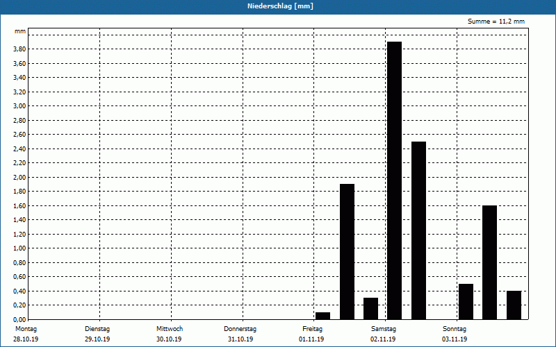The image size is (556, 347).
Task: Click the Mittwoch axis label
Action: [170, 329]
